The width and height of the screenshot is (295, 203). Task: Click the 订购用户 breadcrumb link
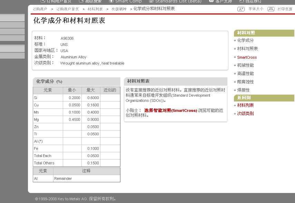coord(40,9)
